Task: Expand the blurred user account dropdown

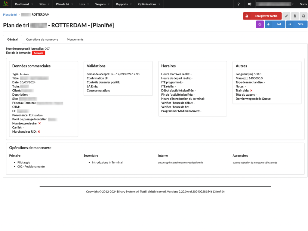Action: [x=274, y=4]
